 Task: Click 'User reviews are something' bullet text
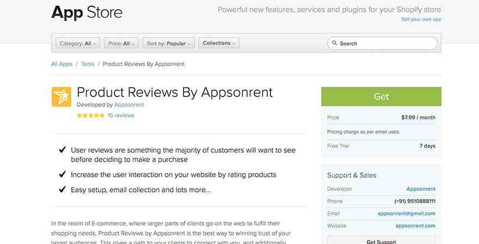click(183, 155)
